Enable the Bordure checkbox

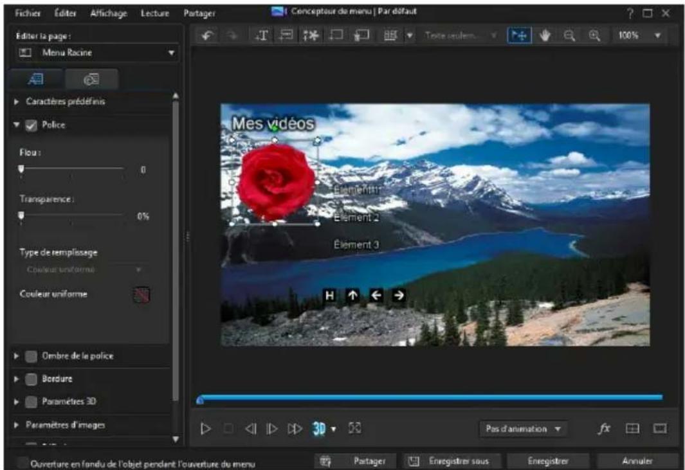[x=30, y=379]
